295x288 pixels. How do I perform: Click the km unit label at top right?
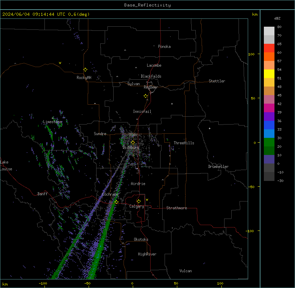[255, 14]
